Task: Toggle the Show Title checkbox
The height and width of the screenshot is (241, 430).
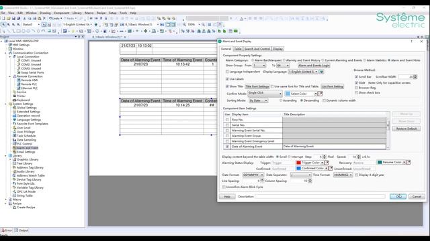Action: 227,86
